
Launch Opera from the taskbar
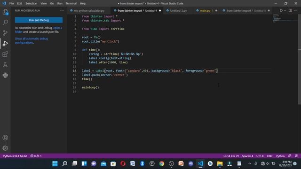(x=123, y=163)
